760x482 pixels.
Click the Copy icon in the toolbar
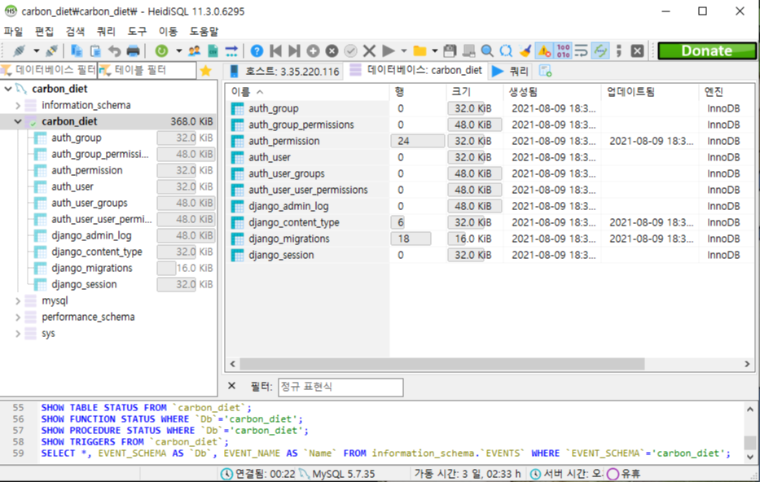(x=76, y=50)
